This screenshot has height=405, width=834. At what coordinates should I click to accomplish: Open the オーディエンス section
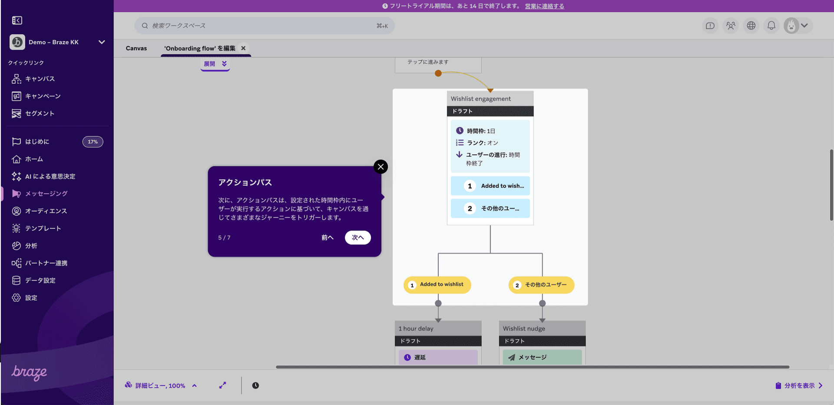(46, 211)
